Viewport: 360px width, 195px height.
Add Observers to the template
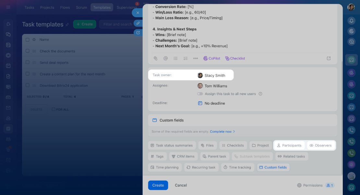point(320,145)
